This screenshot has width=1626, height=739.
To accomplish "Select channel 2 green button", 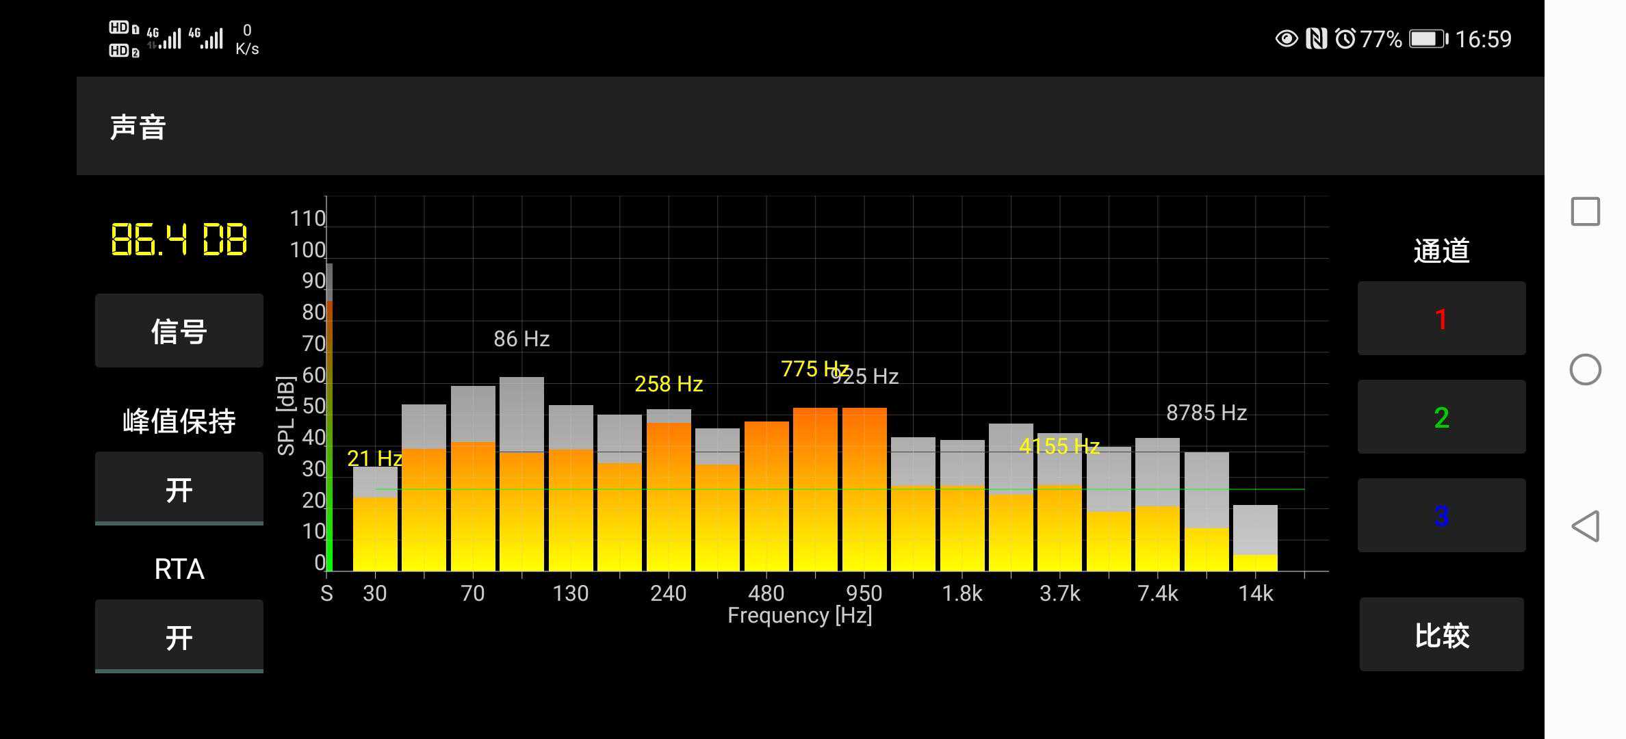I will (1441, 417).
